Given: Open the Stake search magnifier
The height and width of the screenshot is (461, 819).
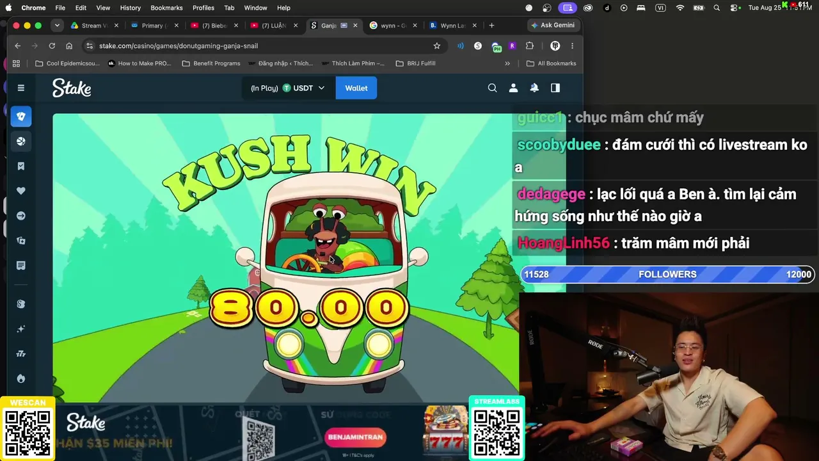Looking at the screenshot, I should point(493,88).
